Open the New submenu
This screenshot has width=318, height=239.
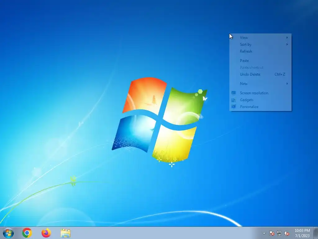click(261, 83)
